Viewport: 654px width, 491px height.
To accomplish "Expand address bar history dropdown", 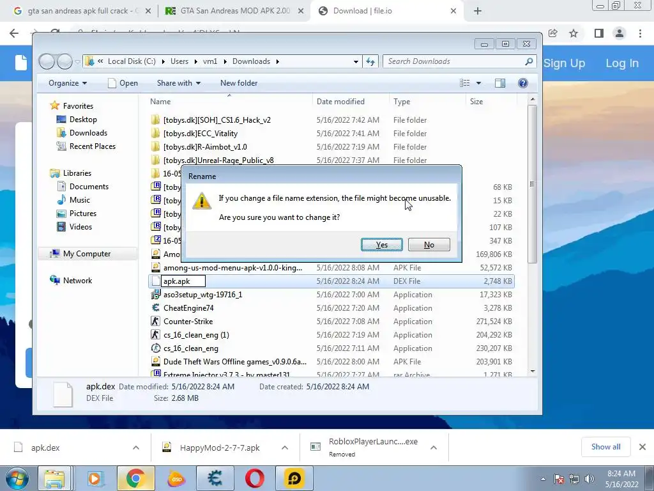I will pos(356,61).
